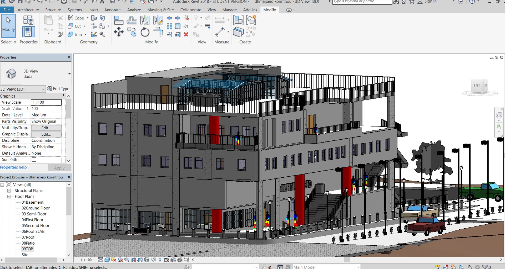Open Visual Style on view control bar

pos(107,260)
